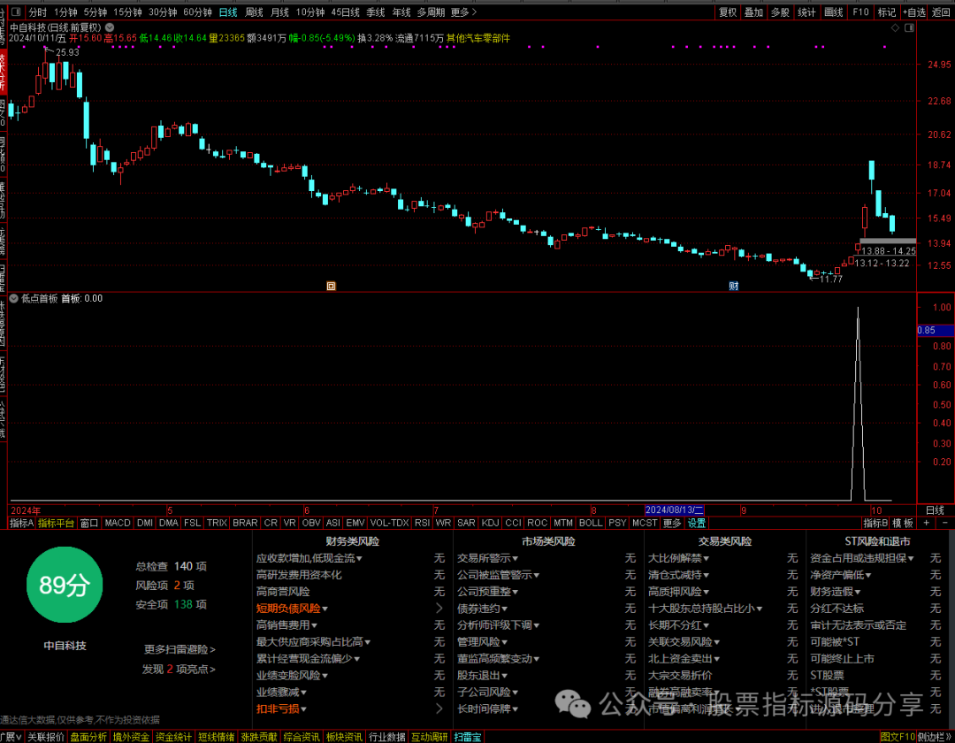Screen dimensions: 955x743
Task: Expand 扣非亏损 risk dropdown
Action: [302, 709]
